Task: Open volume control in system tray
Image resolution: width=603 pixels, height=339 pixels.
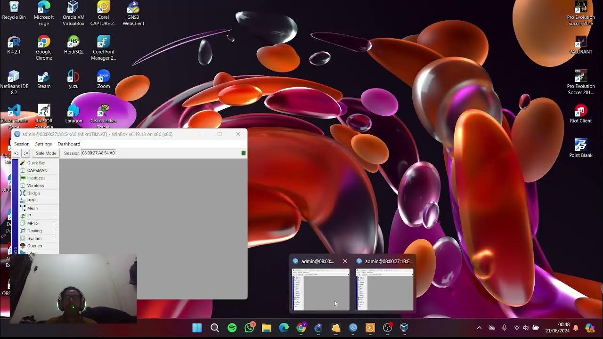Action: (526, 328)
